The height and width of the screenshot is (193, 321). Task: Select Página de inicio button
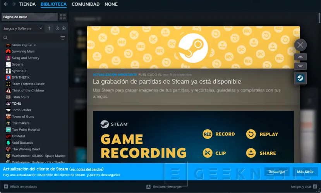point(29,17)
